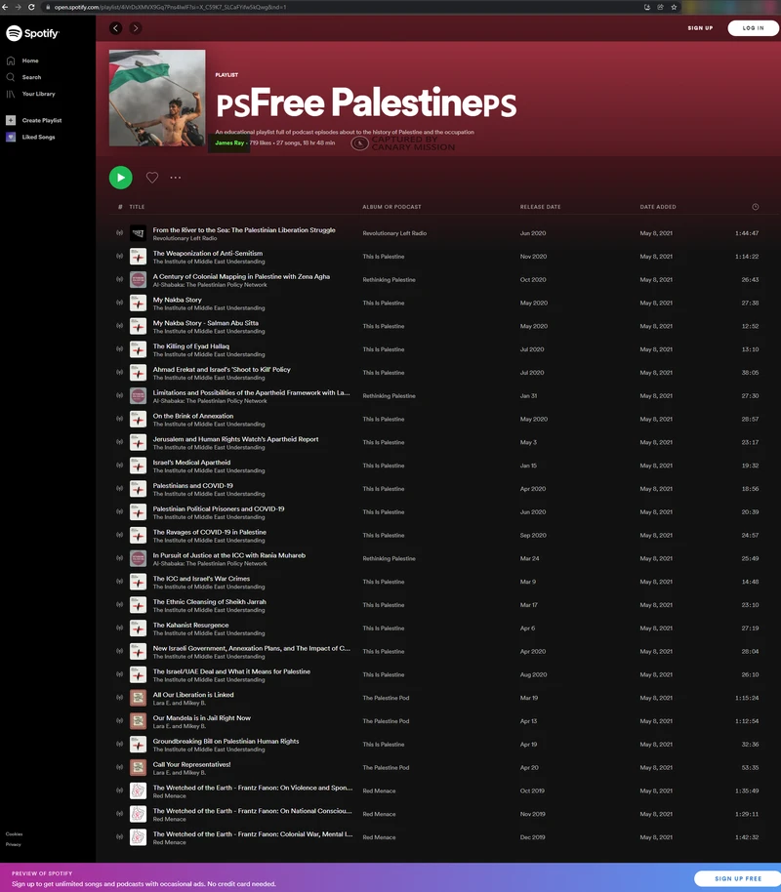Go back with the left arrow button

115,28
